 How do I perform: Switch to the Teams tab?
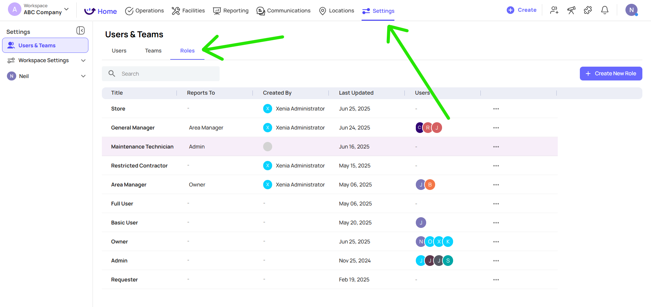(153, 51)
